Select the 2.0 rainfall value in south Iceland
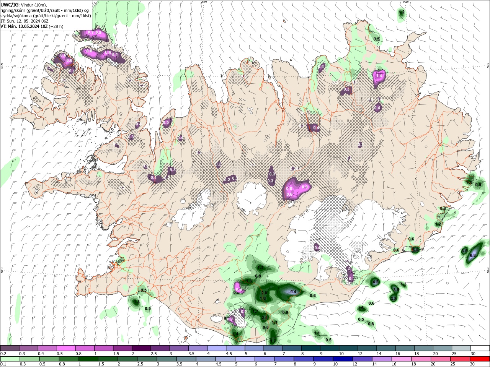490x367 pixels. pyautogui.click(x=264, y=293)
